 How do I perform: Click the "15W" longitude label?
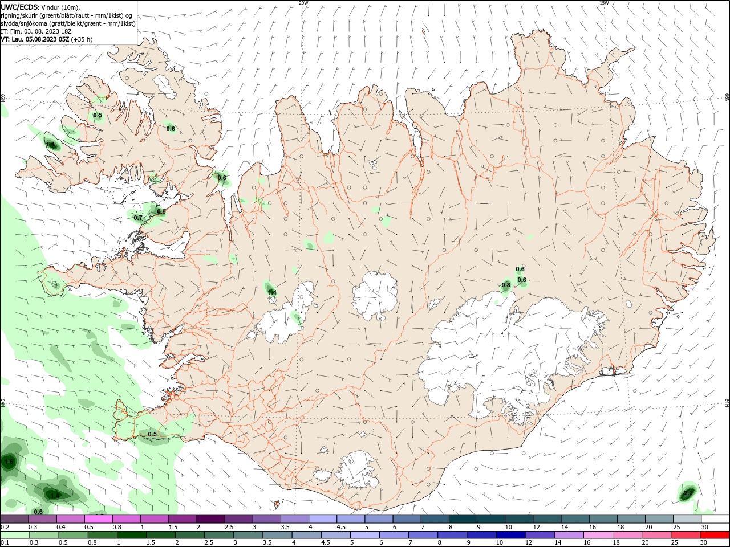coord(604,3)
